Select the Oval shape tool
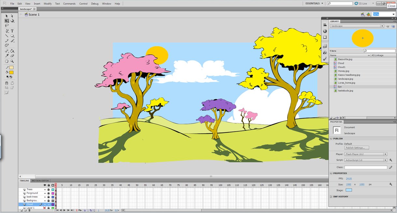The width and height of the screenshot is (397, 213). point(12,36)
